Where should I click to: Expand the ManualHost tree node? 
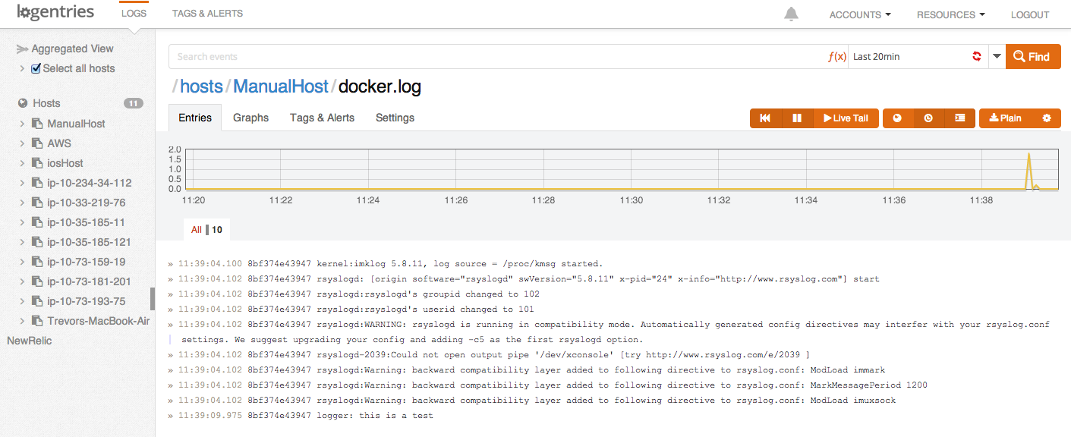pos(22,124)
